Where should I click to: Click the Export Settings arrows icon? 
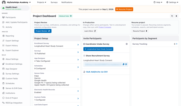click(3, 41)
